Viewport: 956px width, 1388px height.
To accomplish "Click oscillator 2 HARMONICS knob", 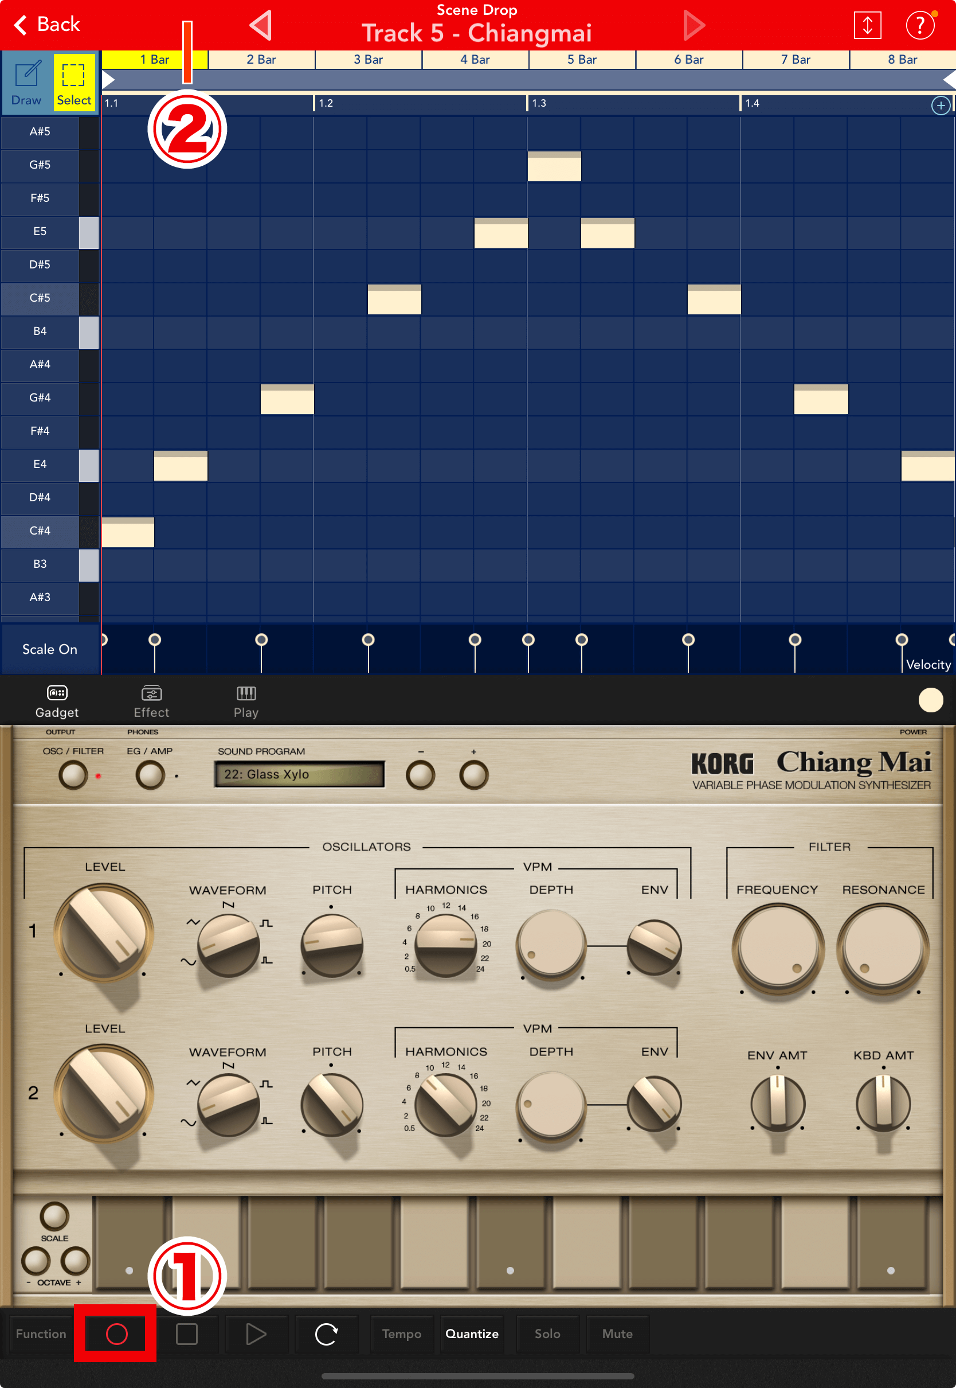I will (x=446, y=1105).
